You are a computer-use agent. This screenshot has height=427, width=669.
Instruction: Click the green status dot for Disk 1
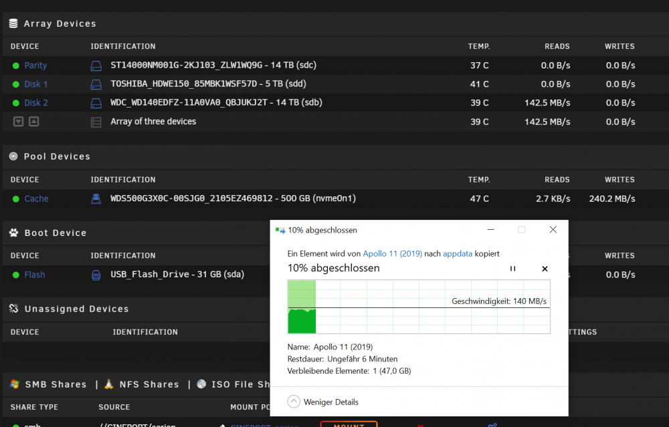click(x=16, y=84)
